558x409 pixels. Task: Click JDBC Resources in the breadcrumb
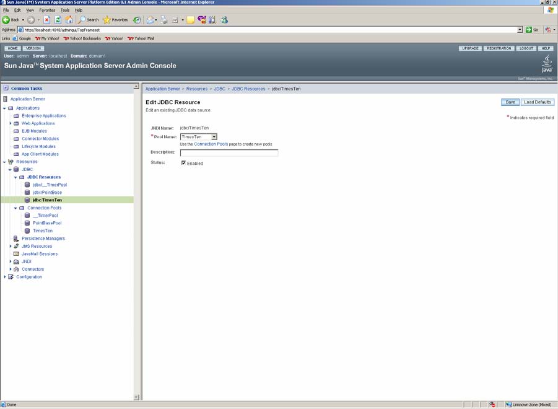(248, 89)
